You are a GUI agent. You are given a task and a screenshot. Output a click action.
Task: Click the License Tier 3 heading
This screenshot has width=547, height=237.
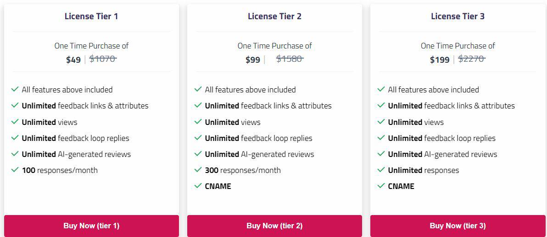click(458, 16)
